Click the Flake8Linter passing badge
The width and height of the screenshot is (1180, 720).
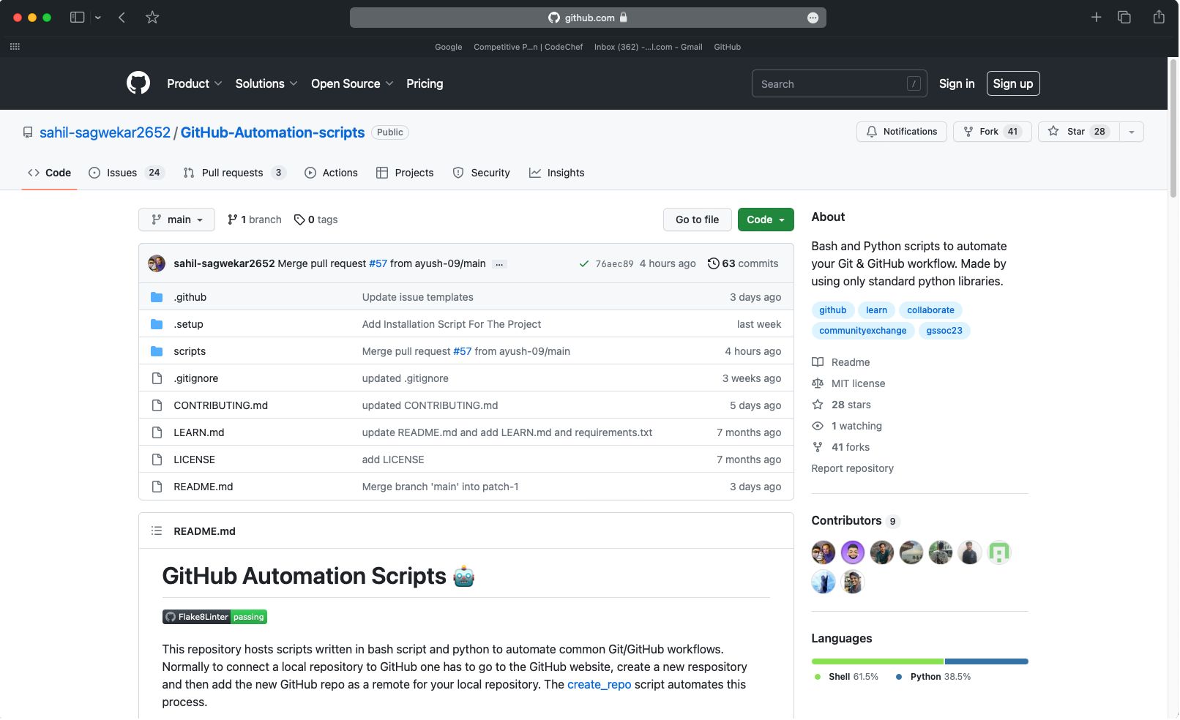pyautogui.click(x=214, y=618)
